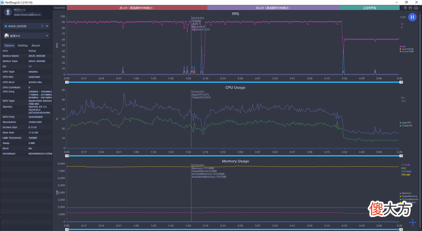422x231 pixels.
Task: Toggle the Jank legend series in FPS chart
Action: 407,49
